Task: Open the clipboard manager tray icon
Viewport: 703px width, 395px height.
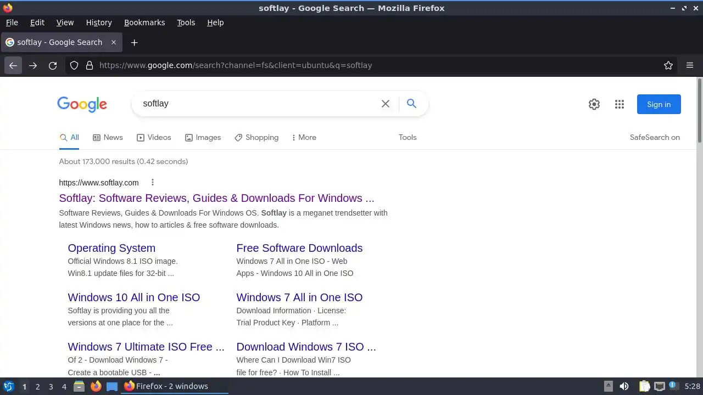Action: click(644, 386)
